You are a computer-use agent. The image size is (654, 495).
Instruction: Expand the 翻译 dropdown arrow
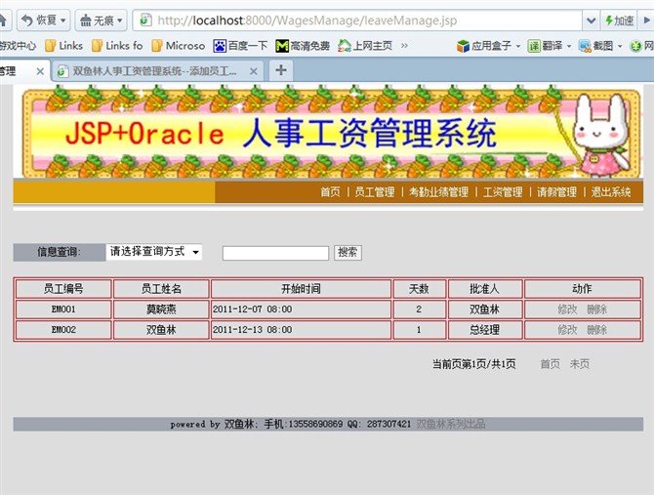click(569, 46)
